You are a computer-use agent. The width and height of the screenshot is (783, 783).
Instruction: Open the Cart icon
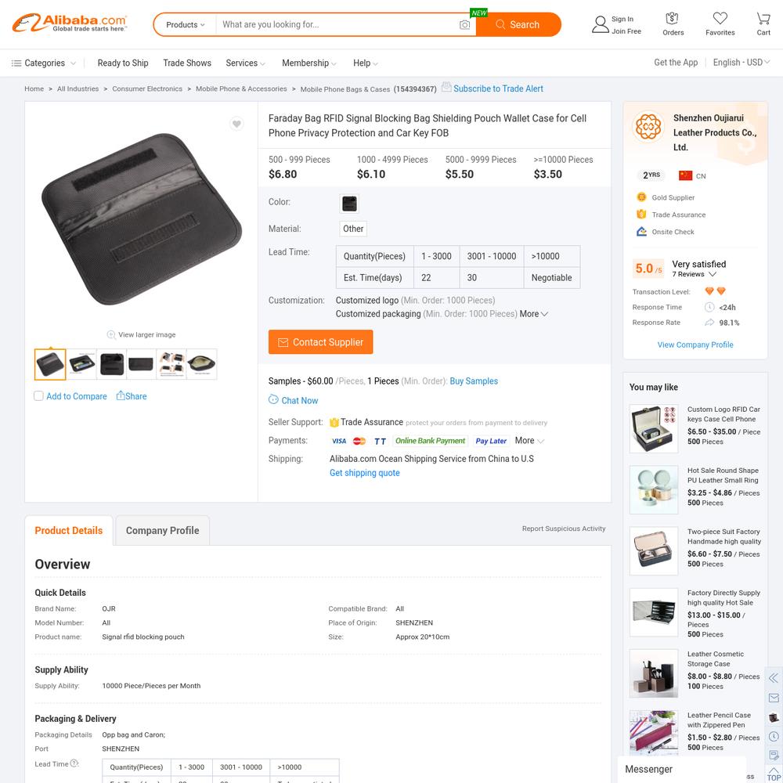[x=763, y=19]
